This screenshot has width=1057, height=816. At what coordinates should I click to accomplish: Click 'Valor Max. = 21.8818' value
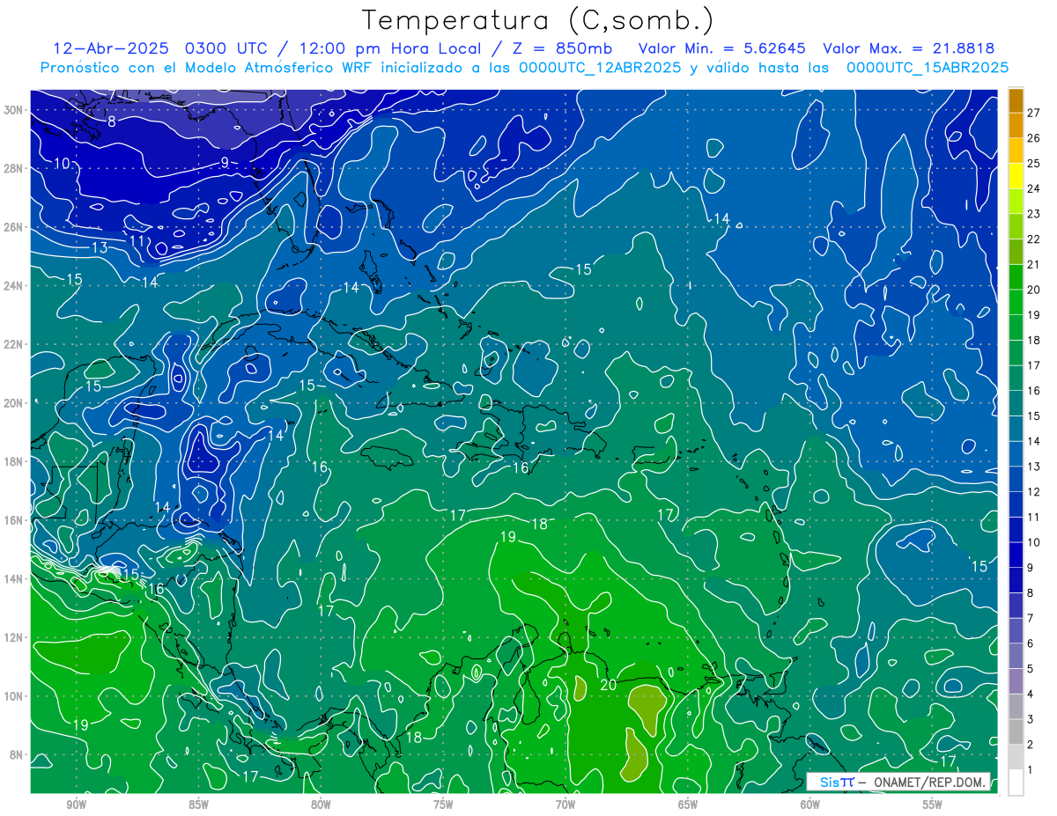[909, 48]
